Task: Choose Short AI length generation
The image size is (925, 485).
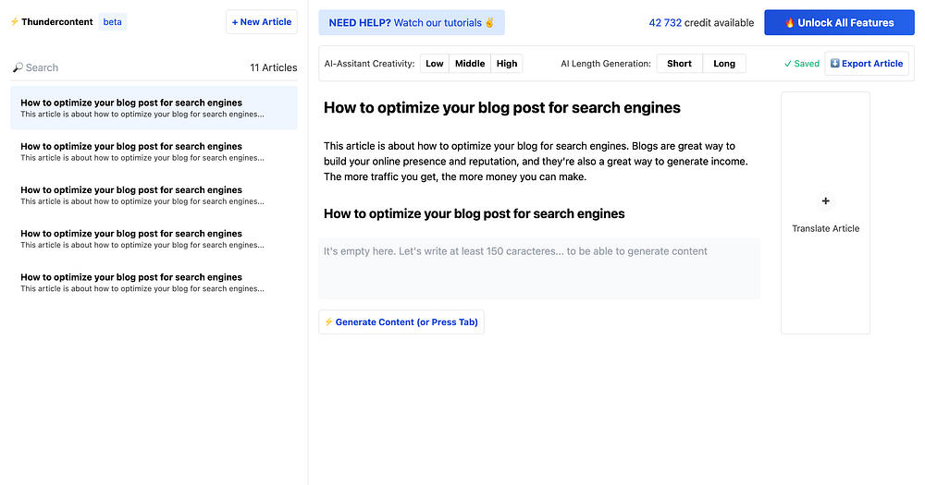Action: click(x=679, y=64)
